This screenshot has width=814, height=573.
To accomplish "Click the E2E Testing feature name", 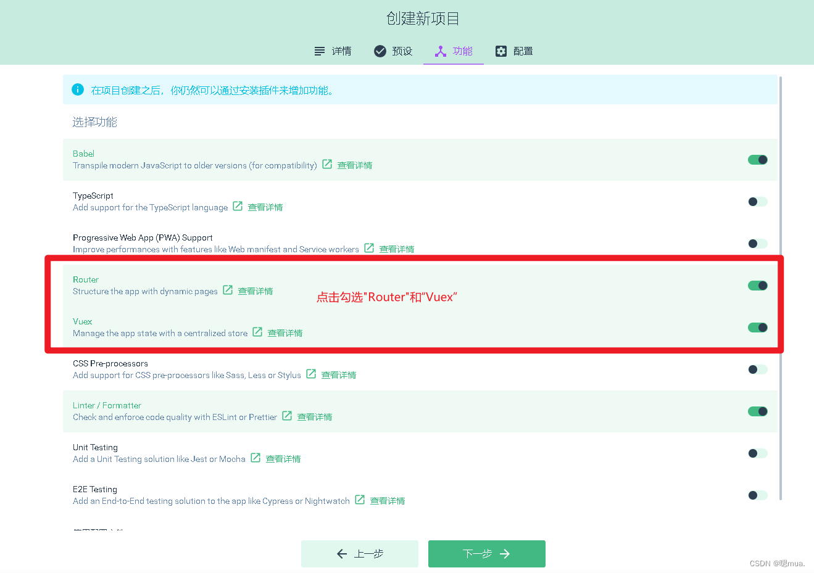I will (x=95, y=489).
